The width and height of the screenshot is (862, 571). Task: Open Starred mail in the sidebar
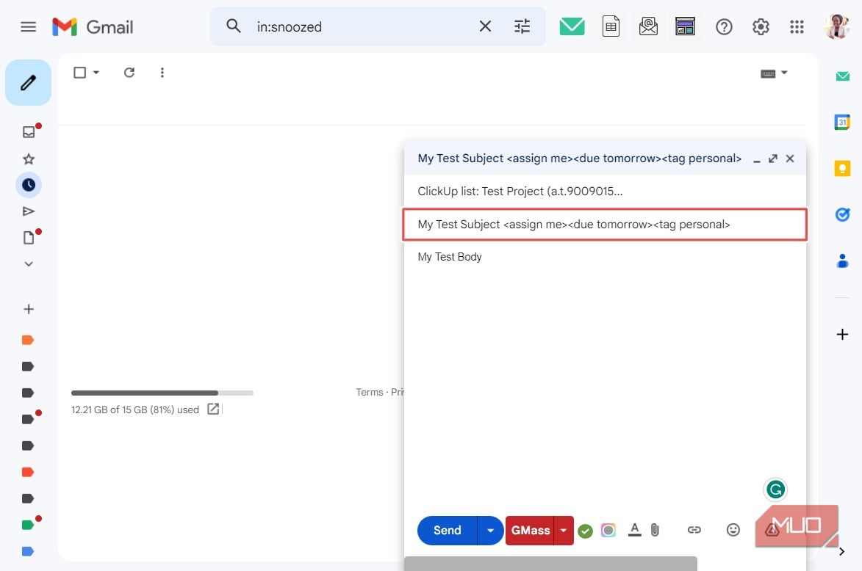(x=29, y=159)
